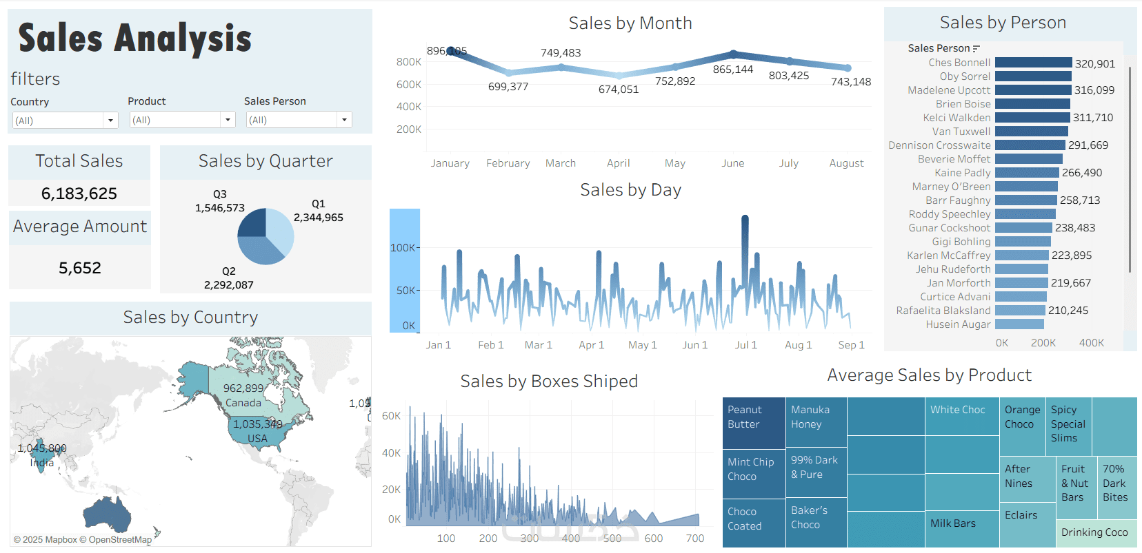This screenshot has height=553, width=1142.
Task: Select the White Choc treemap tile
Action: tap(962, 416)
